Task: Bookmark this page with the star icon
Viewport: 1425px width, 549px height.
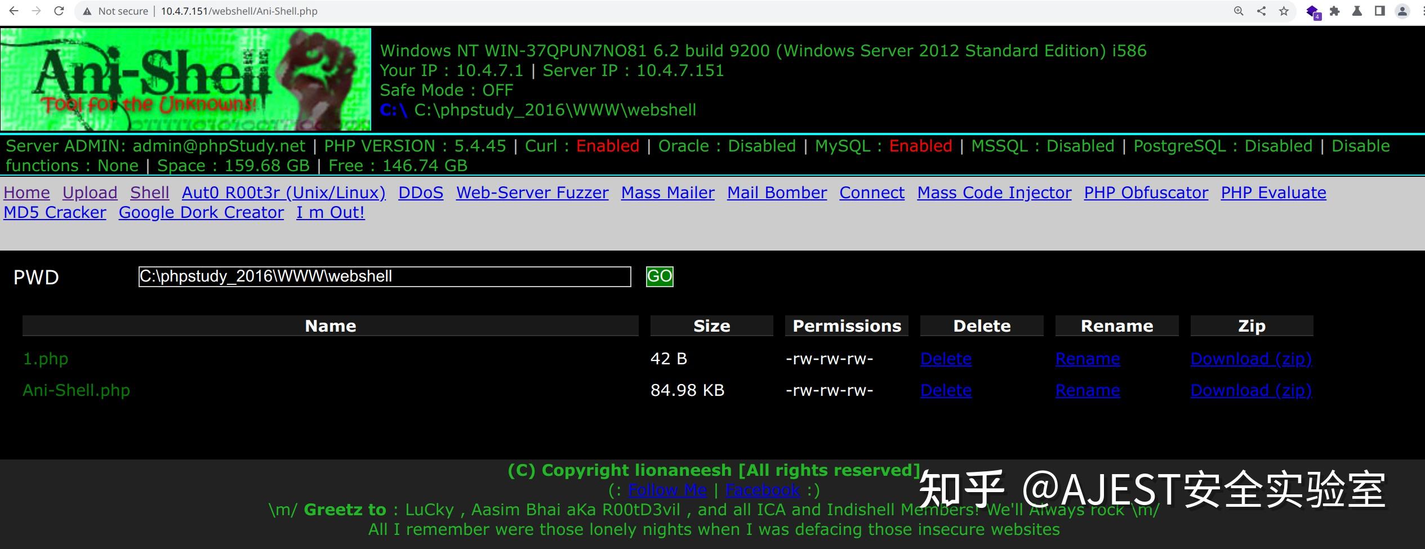Action: coord(1284,11)
